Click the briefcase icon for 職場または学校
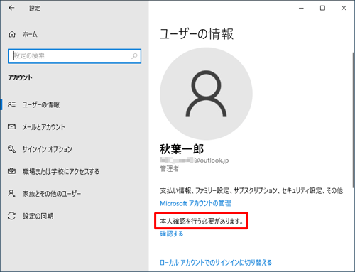 (x=11, y=171)
